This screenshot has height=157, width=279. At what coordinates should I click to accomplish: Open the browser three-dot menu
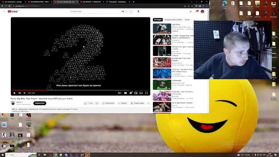tap(207, 6)
